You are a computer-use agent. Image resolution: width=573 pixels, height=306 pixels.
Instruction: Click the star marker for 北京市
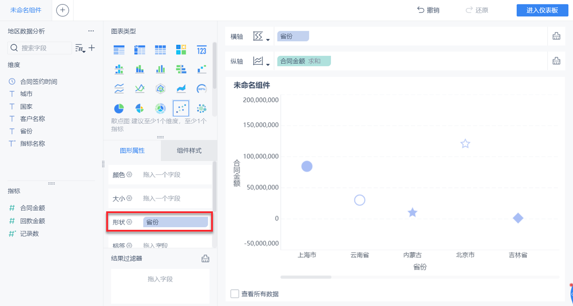pyautogui.click(x=465, y=144)
